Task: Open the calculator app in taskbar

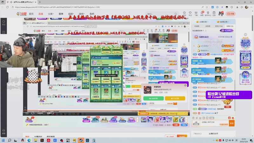Action: pos(94,140)
